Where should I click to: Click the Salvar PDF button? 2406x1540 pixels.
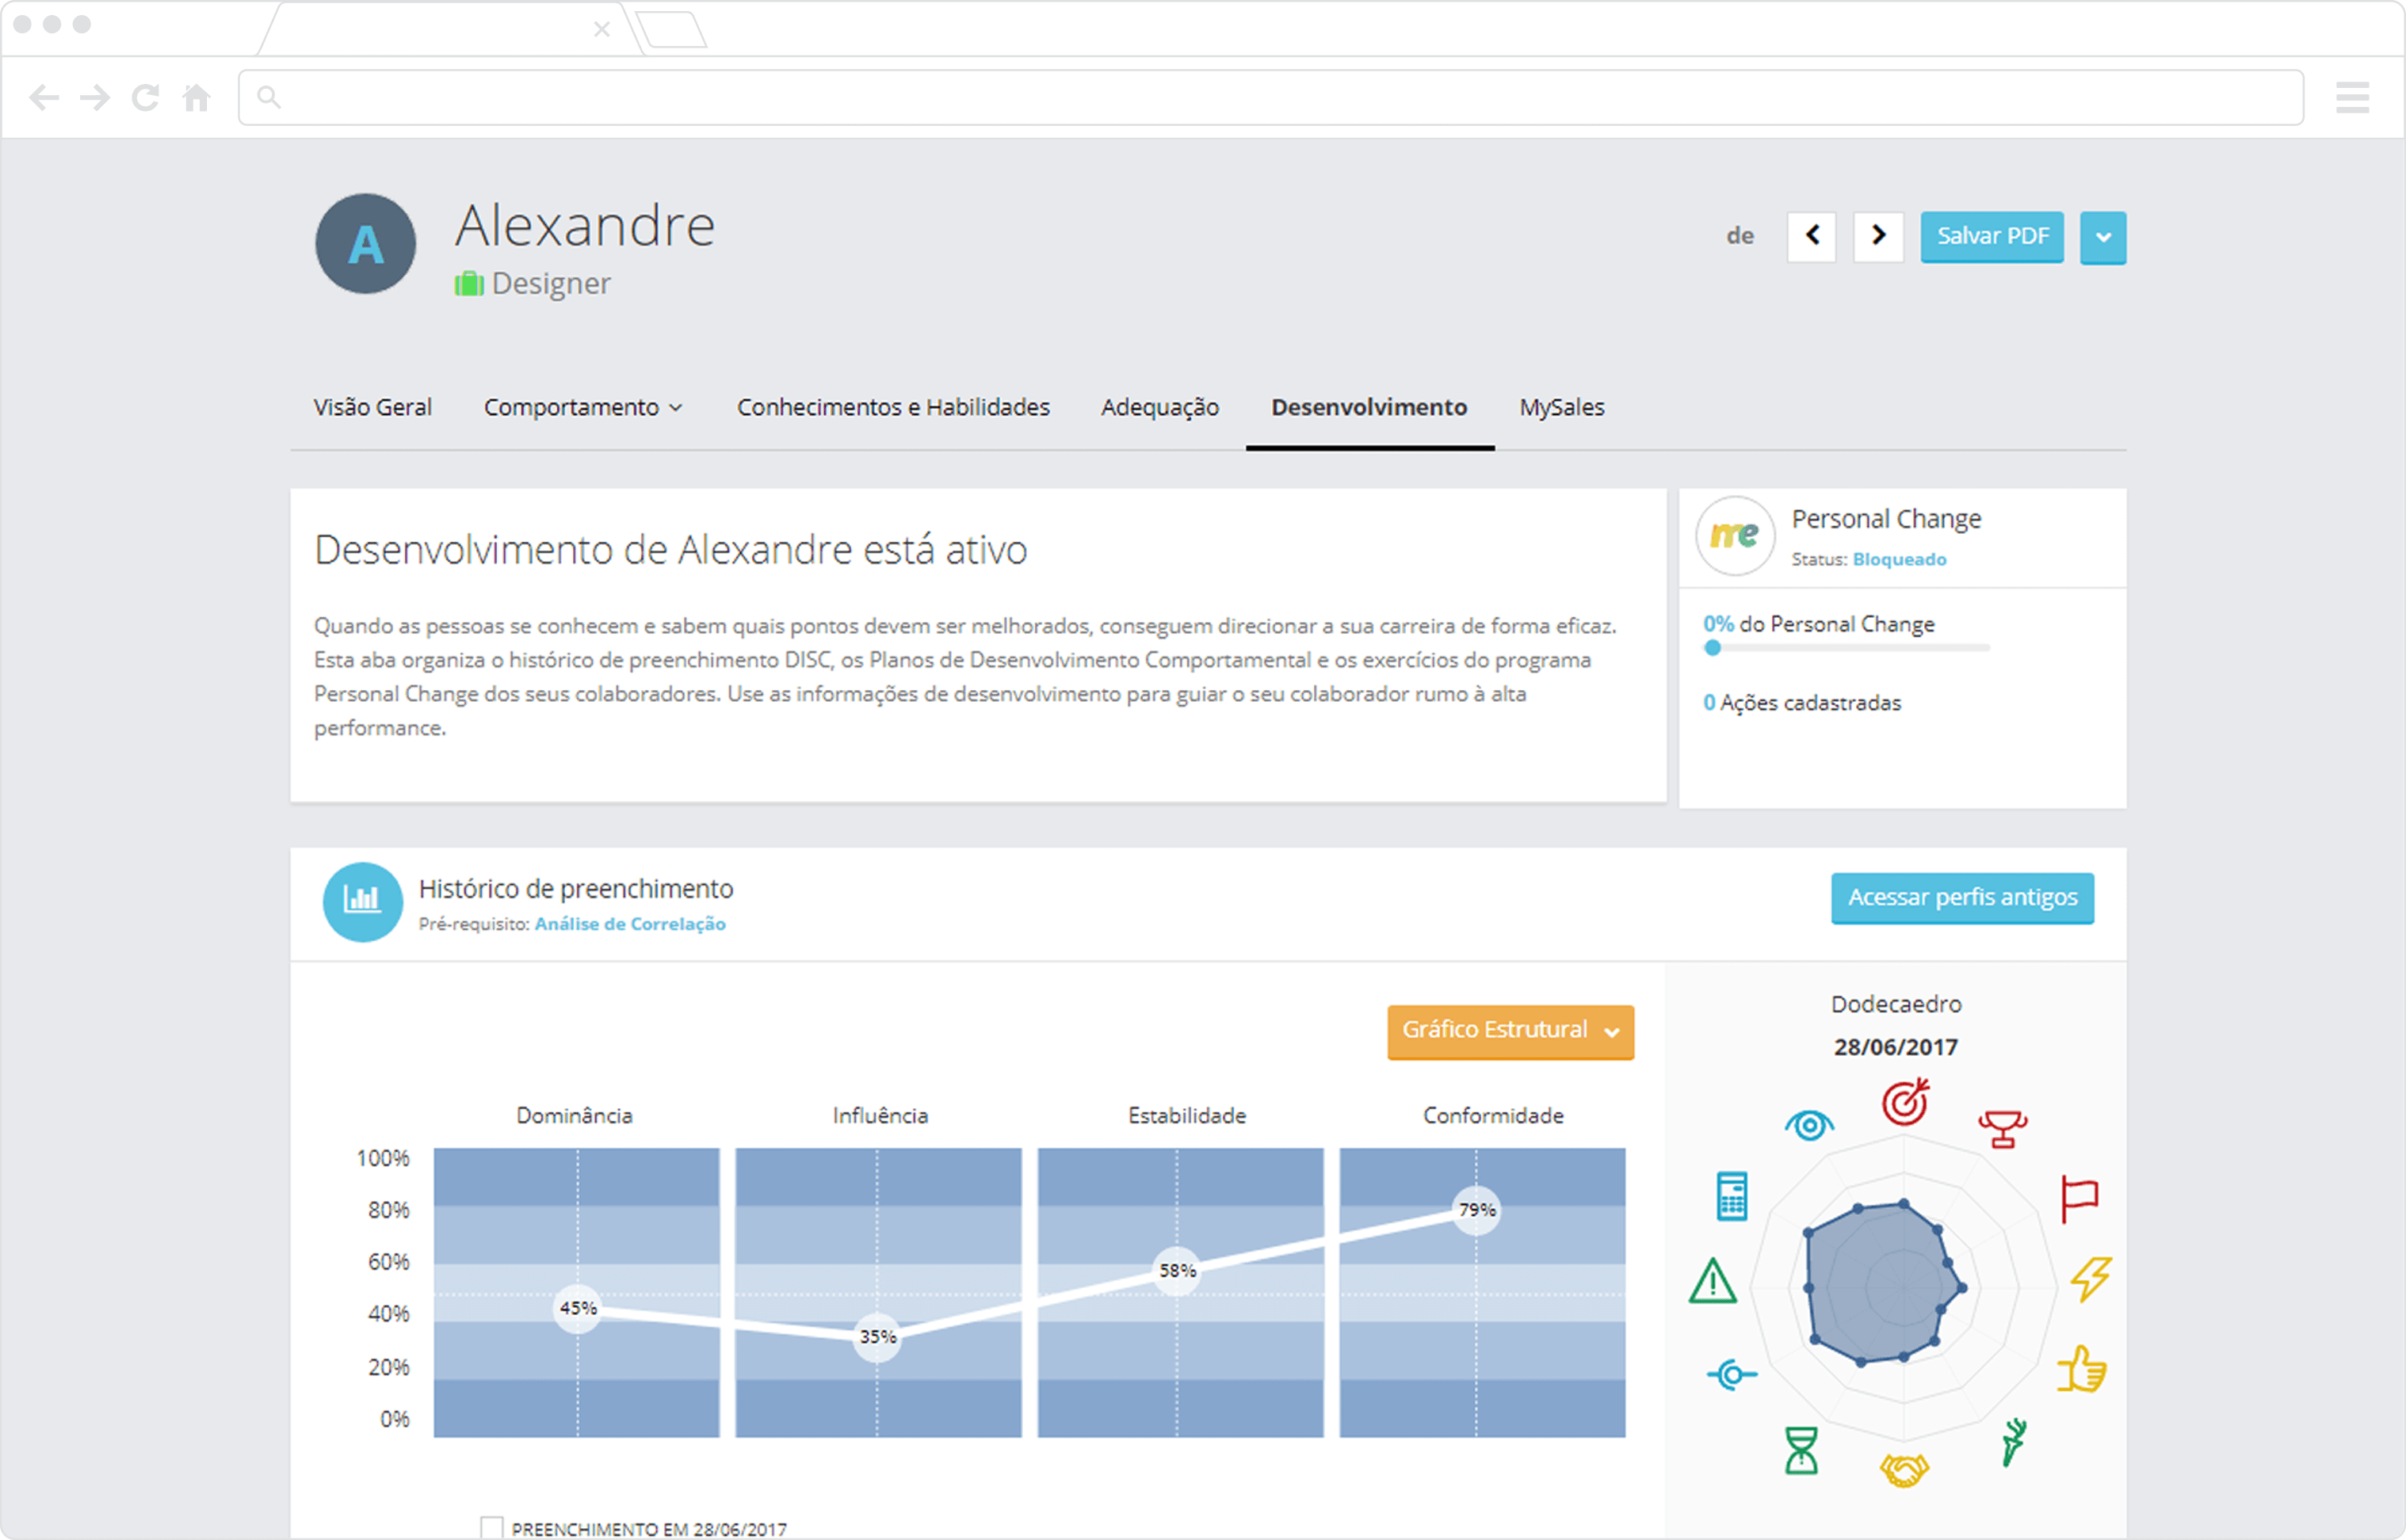[x=1992, y=237]
